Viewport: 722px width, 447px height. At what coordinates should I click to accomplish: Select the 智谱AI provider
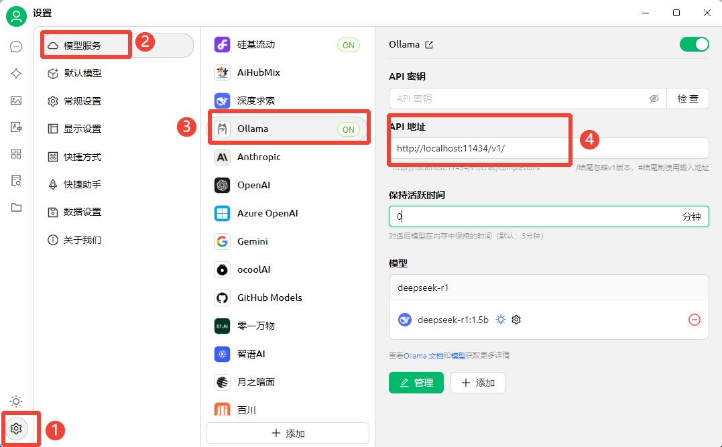[x=288, y=354]
